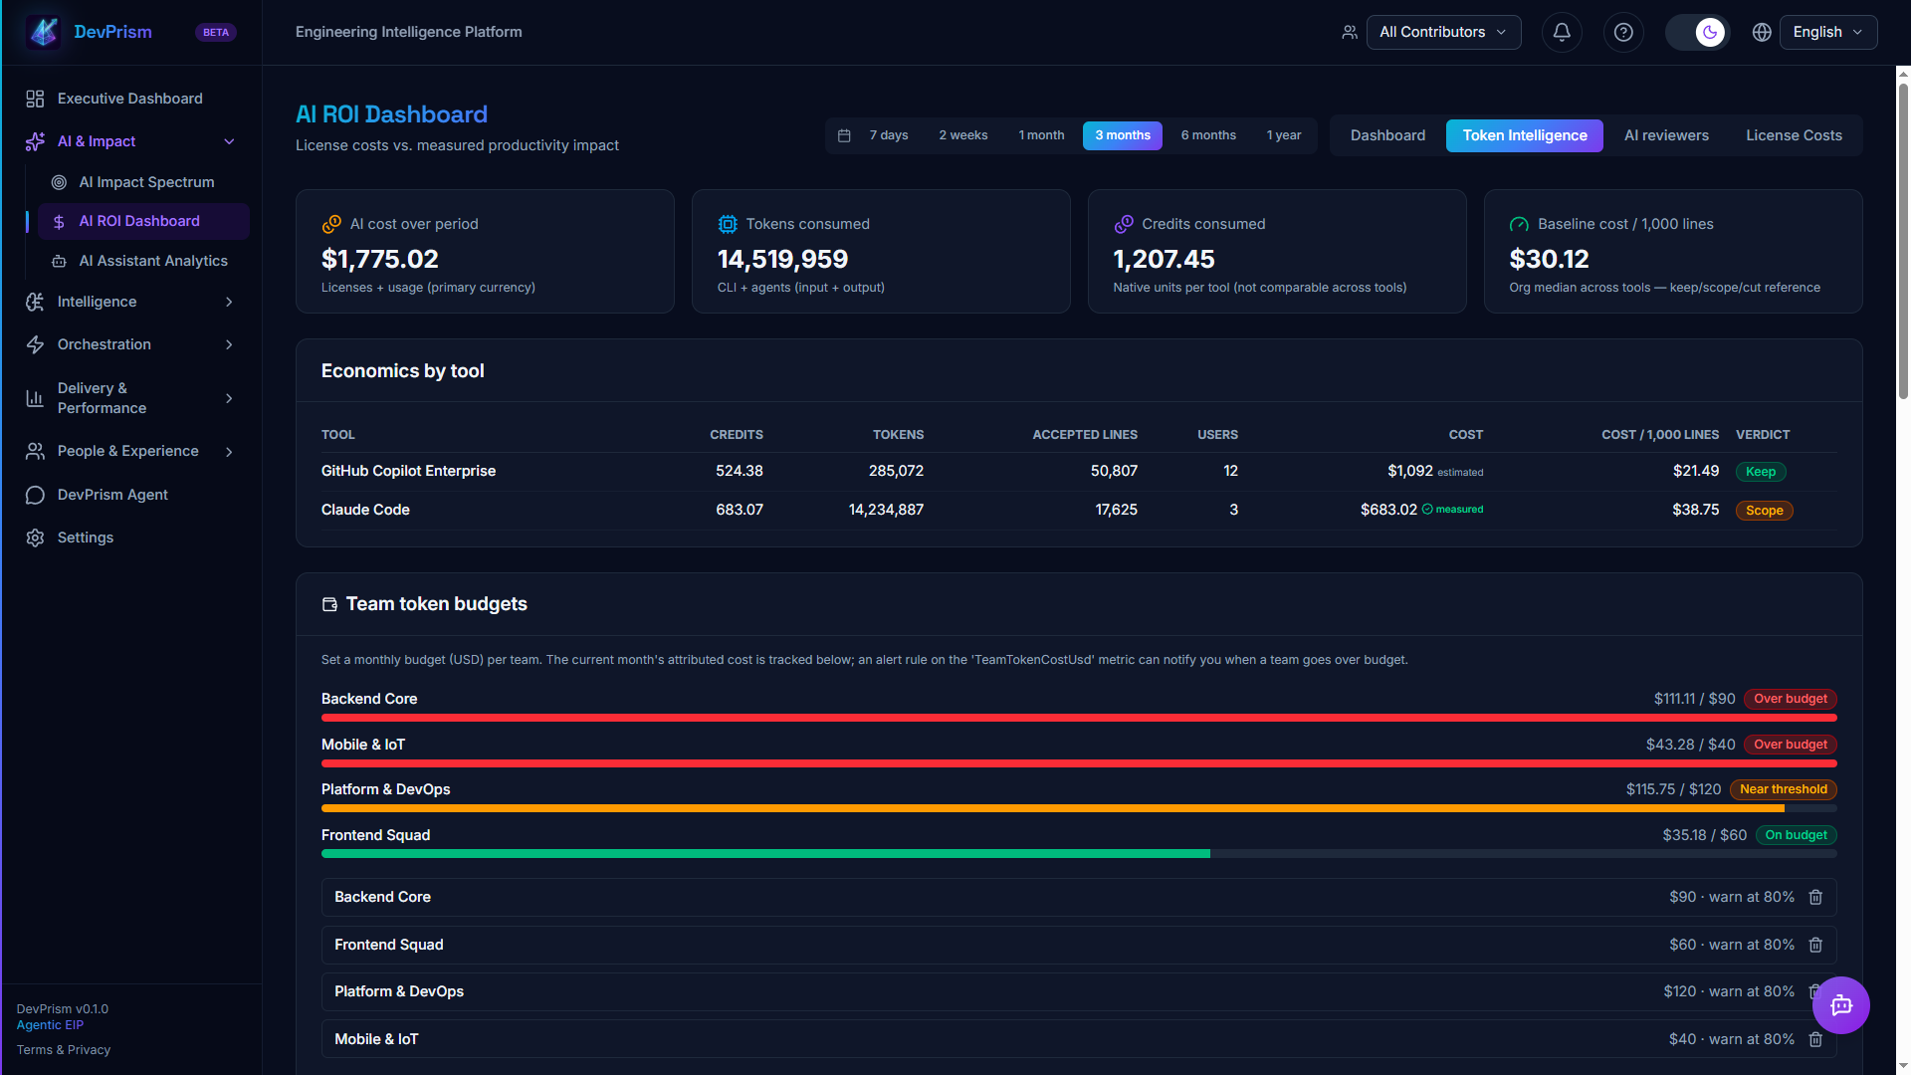This screenshot has width=1911, height=1075.
Task: Click the AI & Impact sparkle icon
Action: pos(35,141)
